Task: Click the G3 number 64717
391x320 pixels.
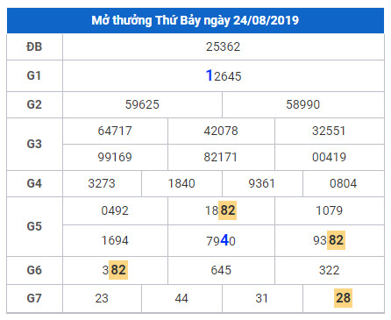Action: point(115,131)
